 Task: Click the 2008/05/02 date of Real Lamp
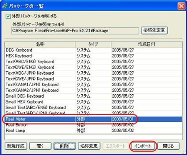point(123,130)
